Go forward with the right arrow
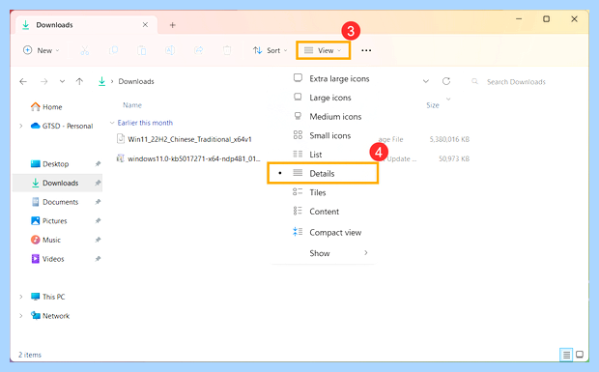The height and width of the screenshot is (372, 599). coord(43,81)
